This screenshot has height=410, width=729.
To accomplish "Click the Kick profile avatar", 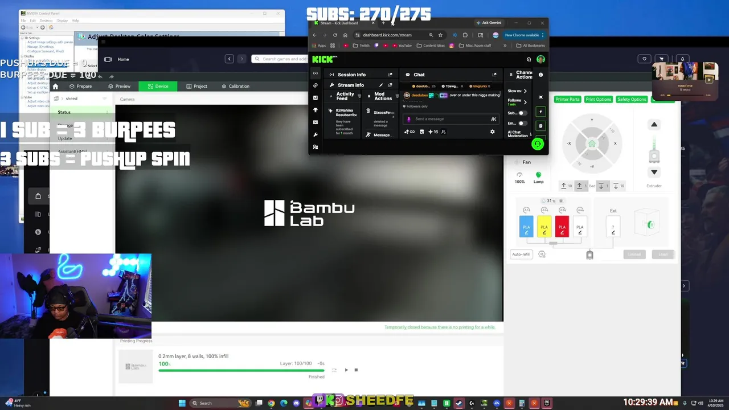I will pyautogui.click(x=540, y=59).
